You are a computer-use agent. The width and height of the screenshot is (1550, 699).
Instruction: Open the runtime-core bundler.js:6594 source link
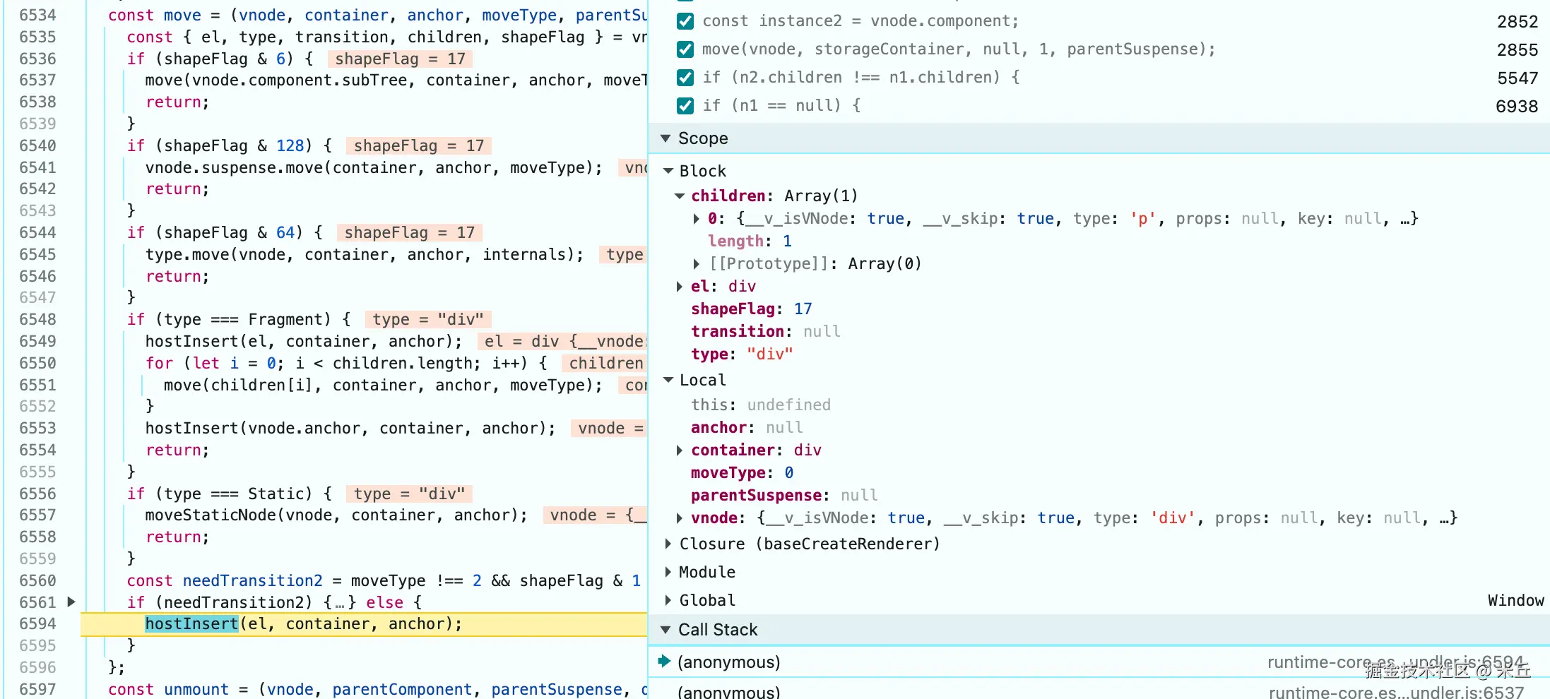[1395, 662]
